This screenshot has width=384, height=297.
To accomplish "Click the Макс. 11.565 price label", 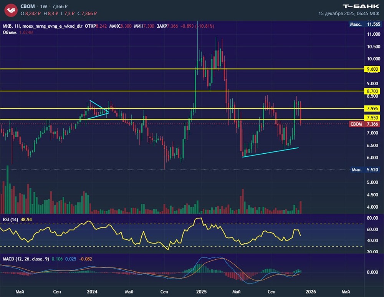I will (x=365, y=24).
